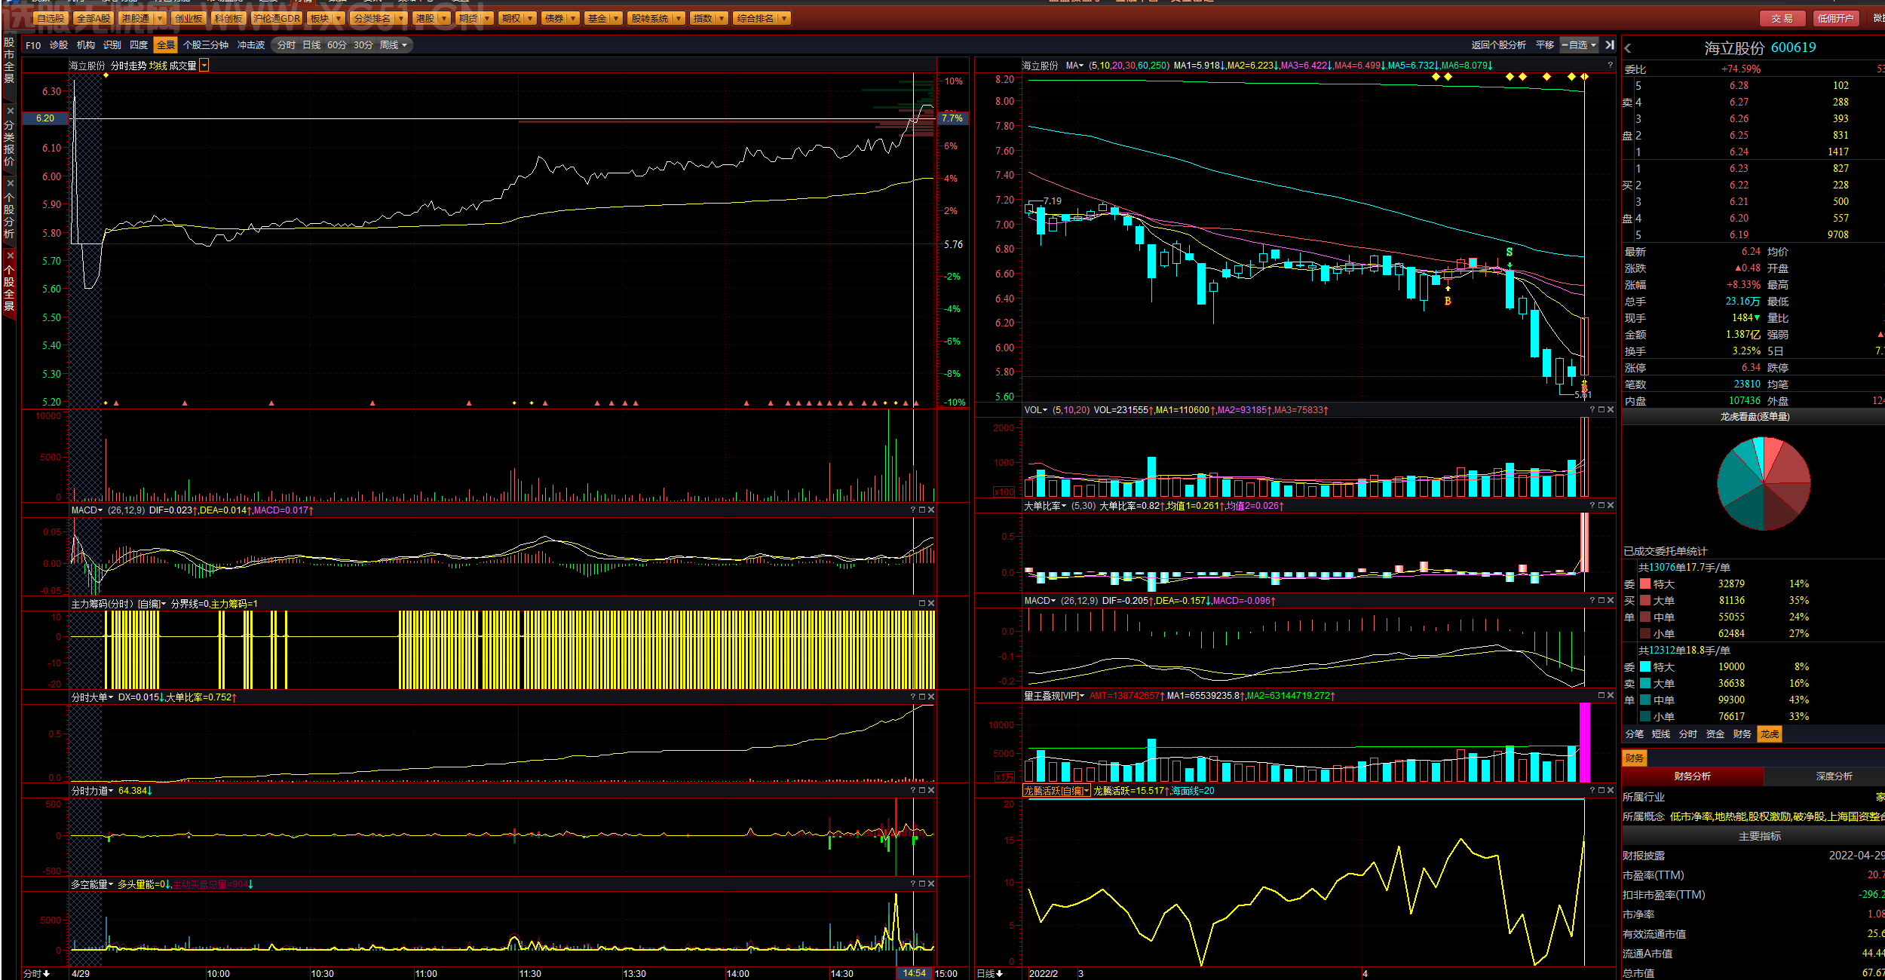Expand the 分类排名 dropdown arrow

tap(400, 18)
